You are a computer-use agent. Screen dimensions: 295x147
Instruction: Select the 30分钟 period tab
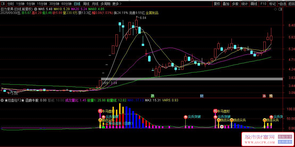pyautogui.click(x=54, y=4)
